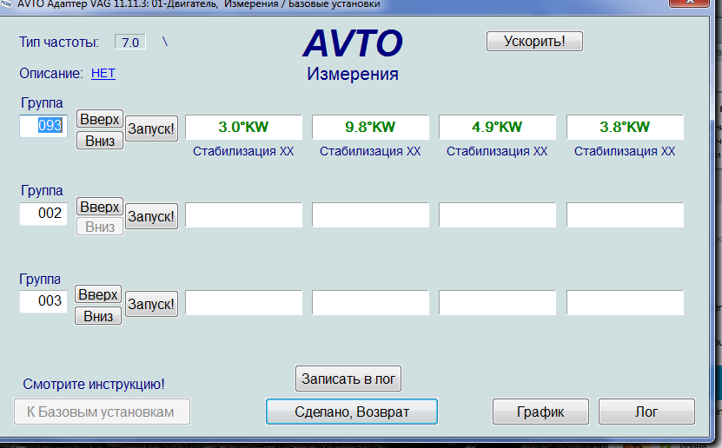Select the 9.8°KW value field
The image size is (722, 448).
(x=370, y=127)
